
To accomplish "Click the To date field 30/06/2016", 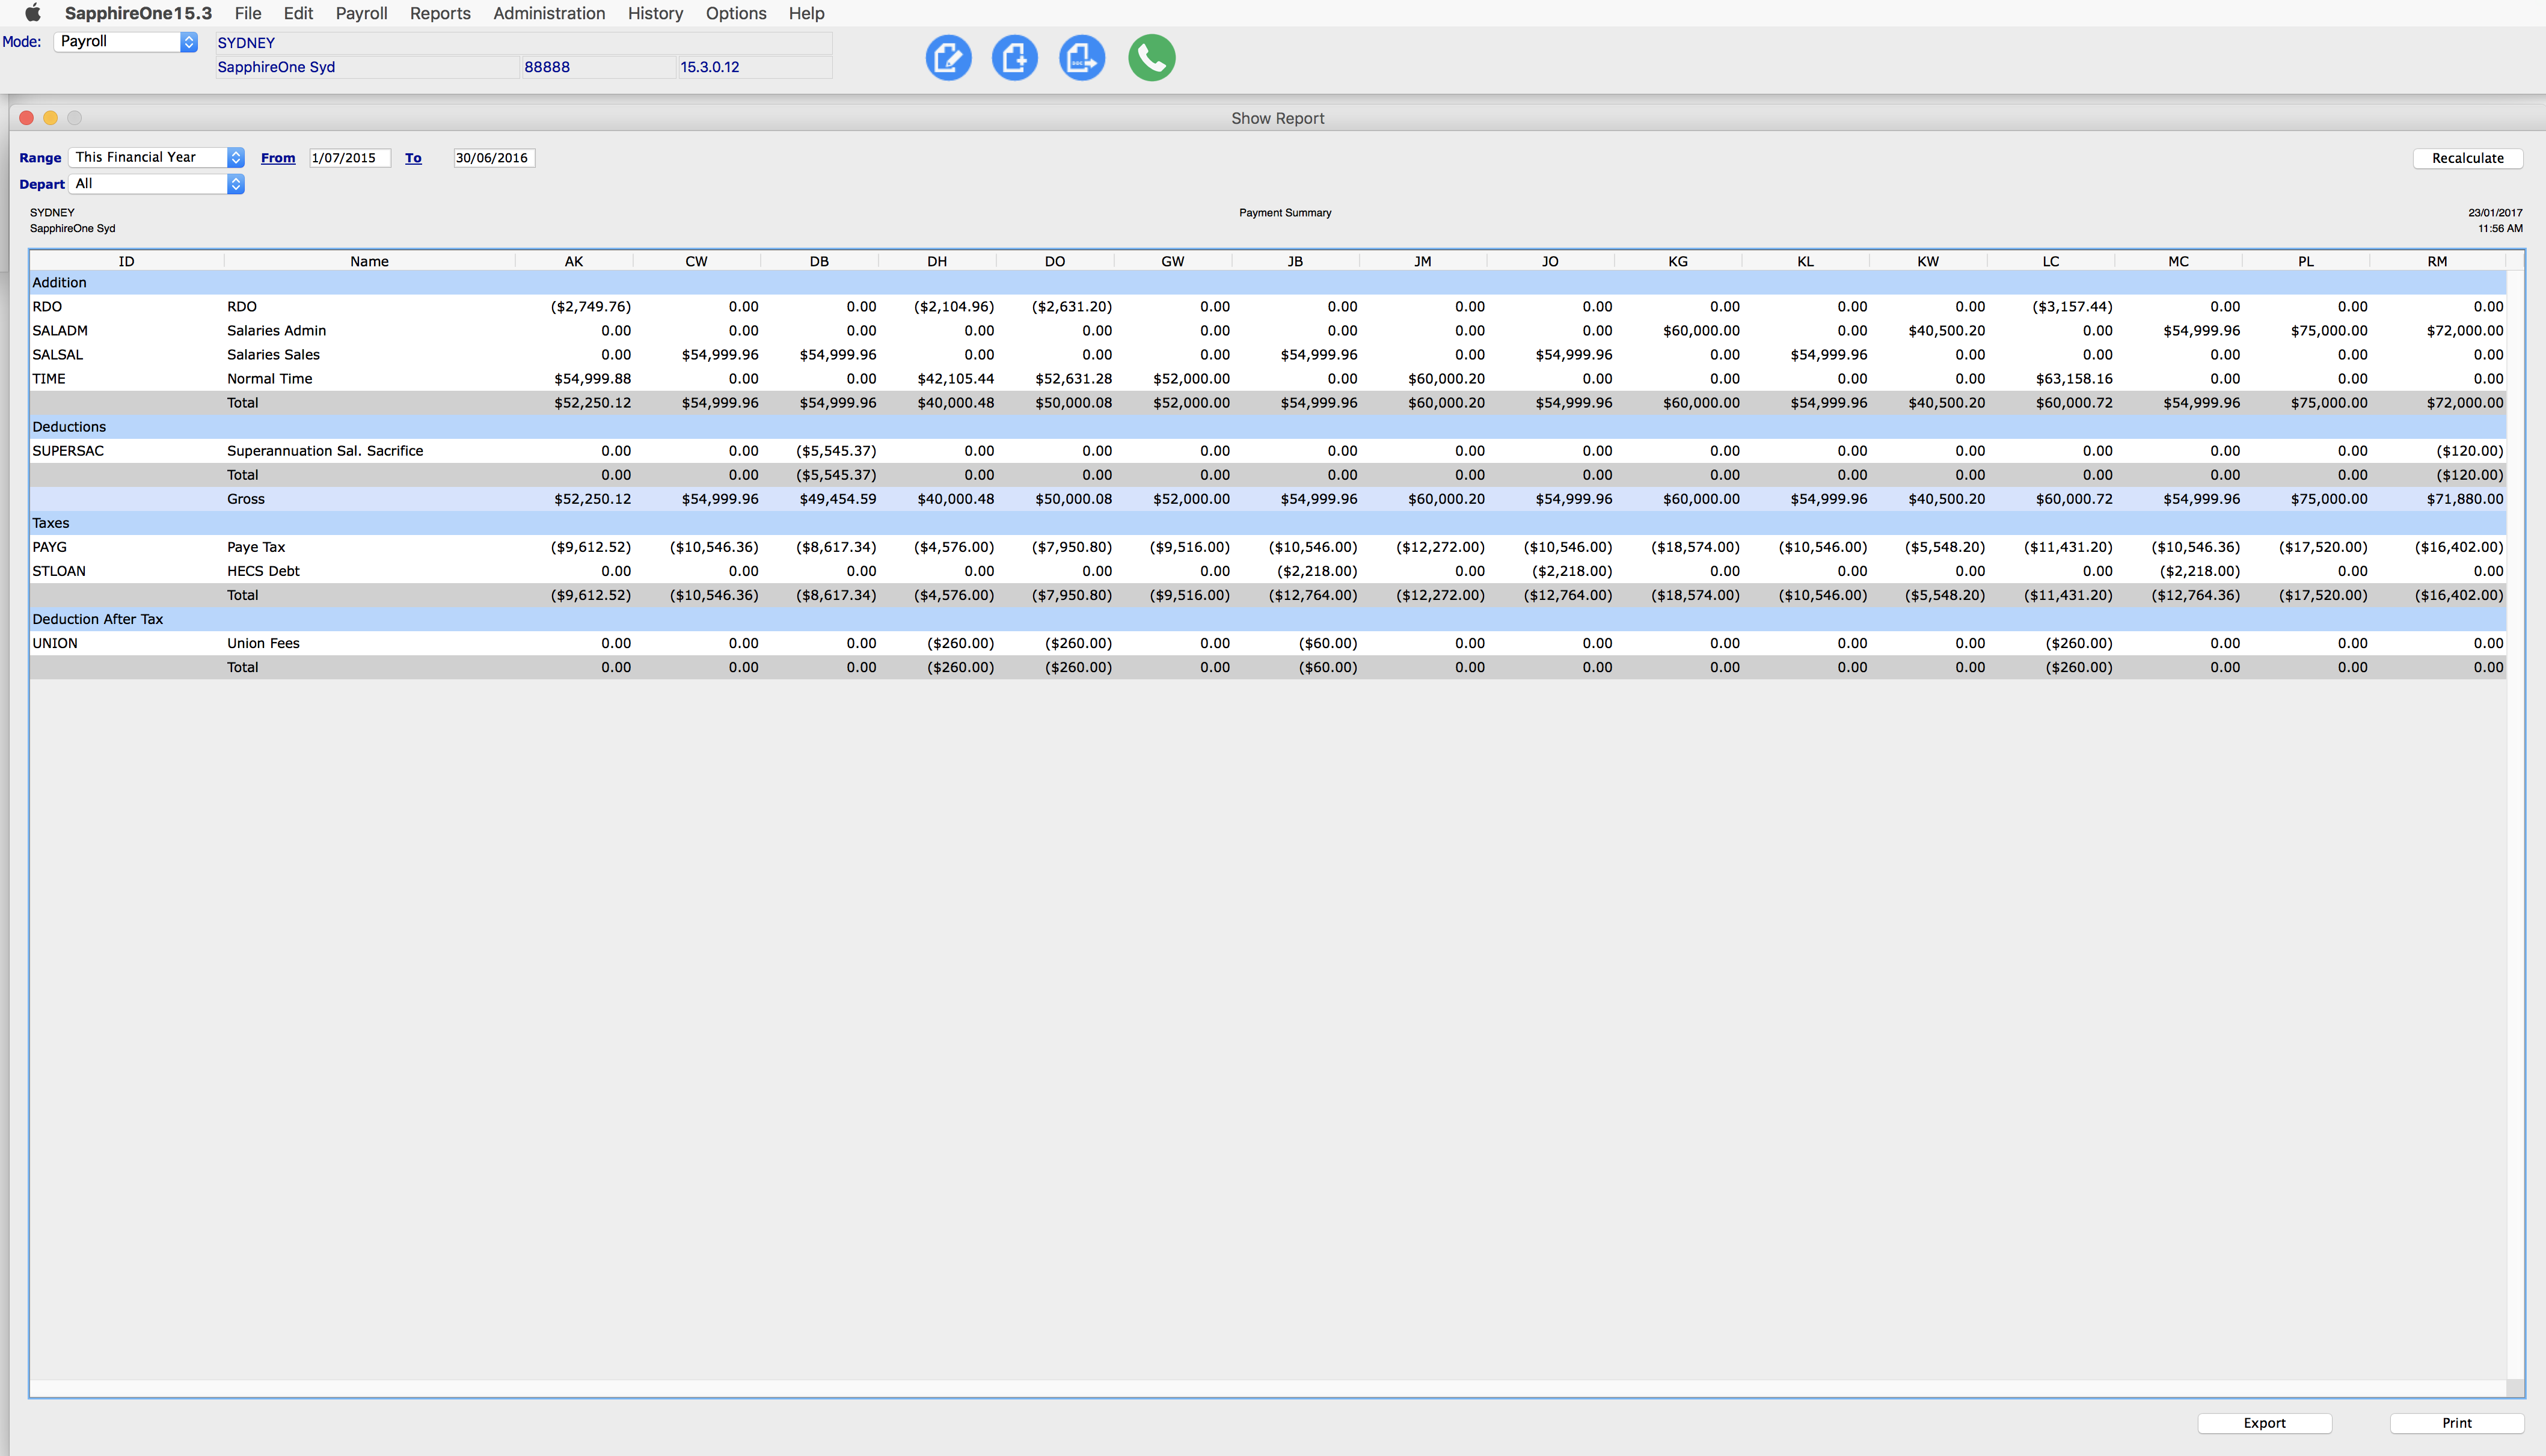I will coord(493,158).
